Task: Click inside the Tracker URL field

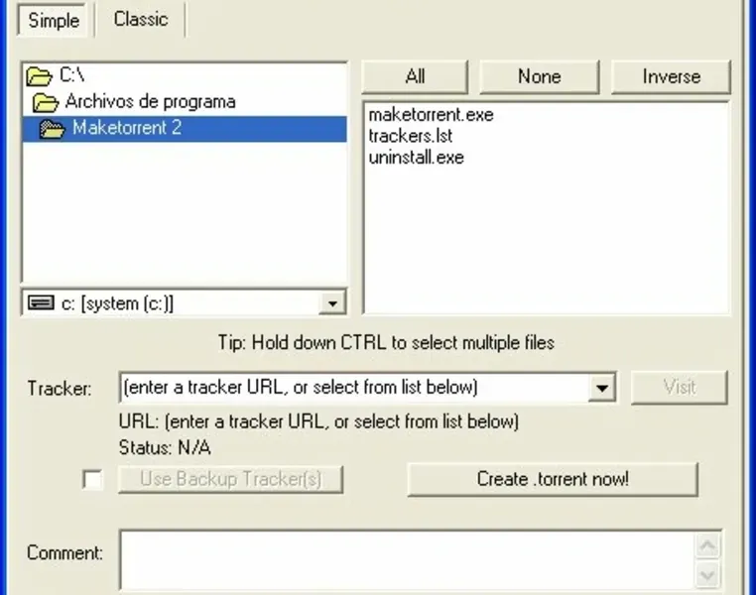Action: pyautogui.click(x=354, y=388)
